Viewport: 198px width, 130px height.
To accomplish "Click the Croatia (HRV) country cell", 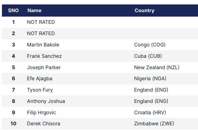I will [150, 113].
